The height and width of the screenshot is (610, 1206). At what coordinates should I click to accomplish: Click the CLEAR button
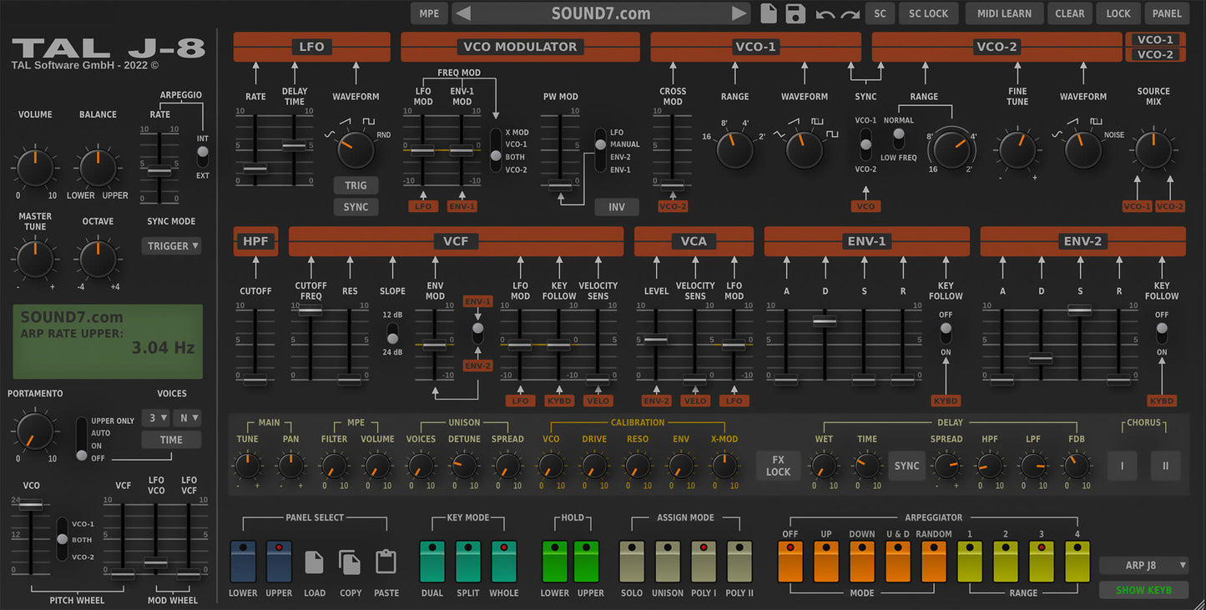pyautogui.click(x=1069, y=13)
